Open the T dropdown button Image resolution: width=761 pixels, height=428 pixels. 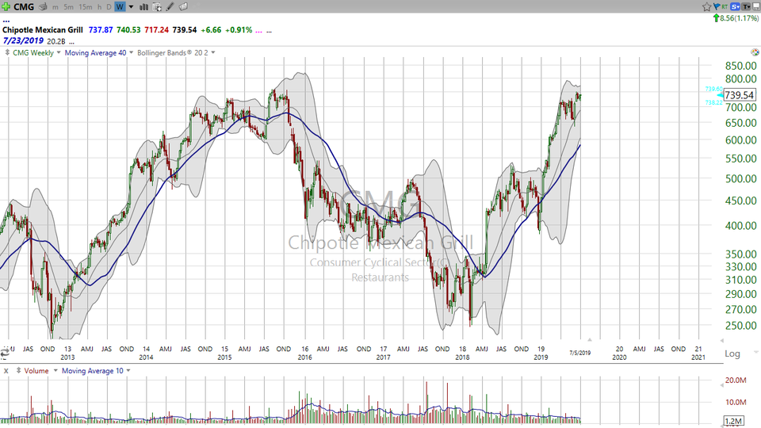click(x=747, y=7)
